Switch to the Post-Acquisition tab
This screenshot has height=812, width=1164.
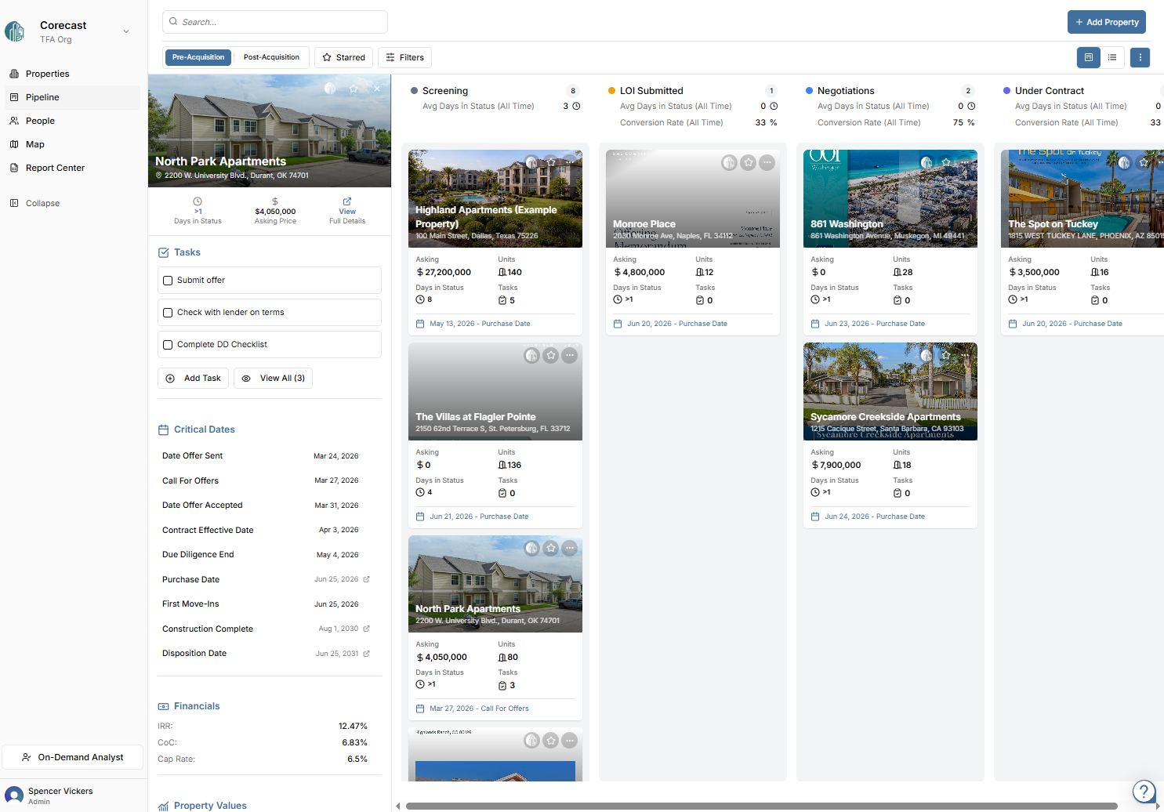point(271,57)
